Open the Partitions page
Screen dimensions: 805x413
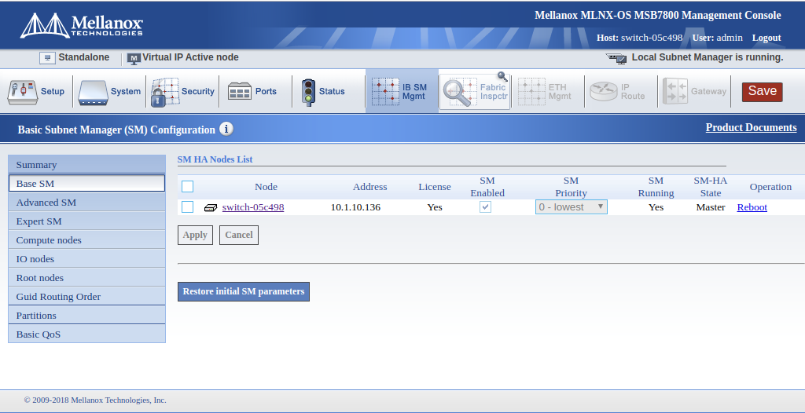point(86,315)
